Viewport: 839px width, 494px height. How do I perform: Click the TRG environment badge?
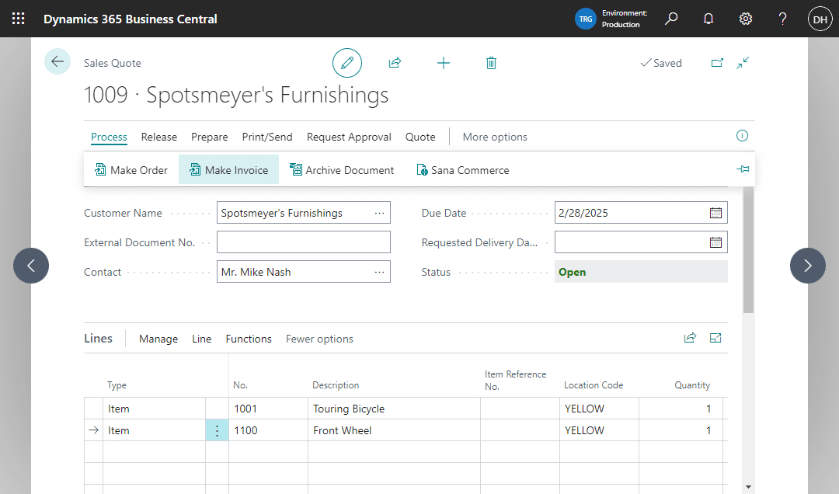[x=586, y=19]
